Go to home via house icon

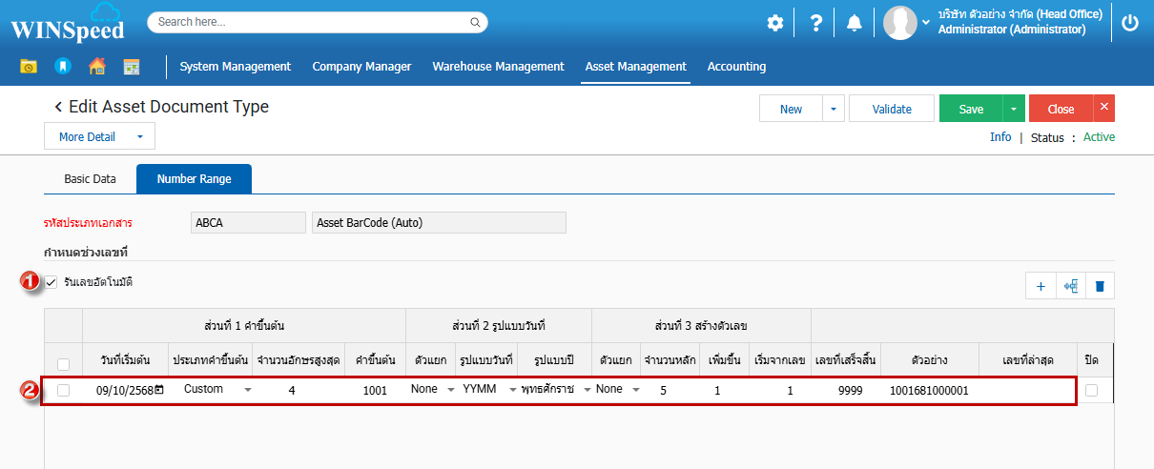[x=96, y=67]
